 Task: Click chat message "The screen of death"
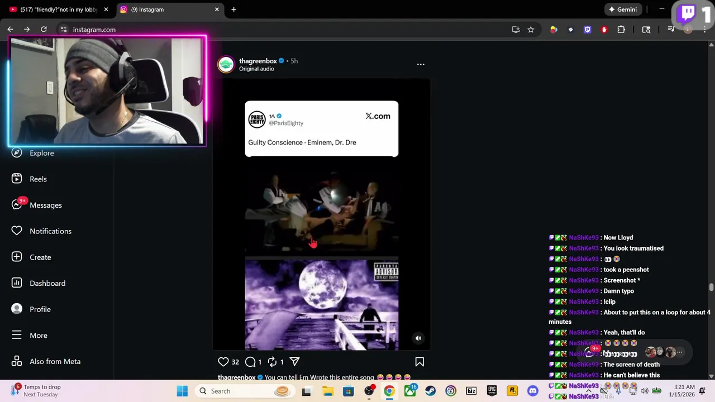tap(631, 365)
